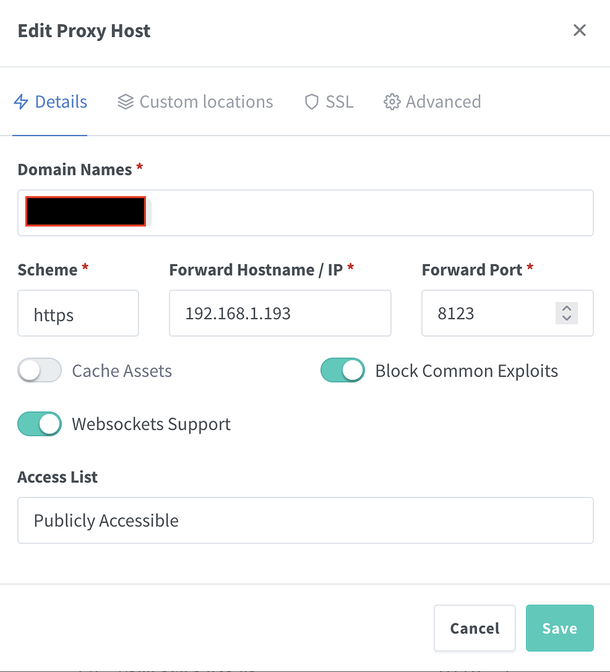Switch to the SSL tab

tap(329, 101)
